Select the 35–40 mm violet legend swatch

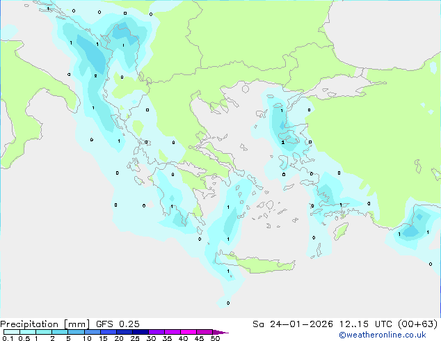(x=172, y=332)
